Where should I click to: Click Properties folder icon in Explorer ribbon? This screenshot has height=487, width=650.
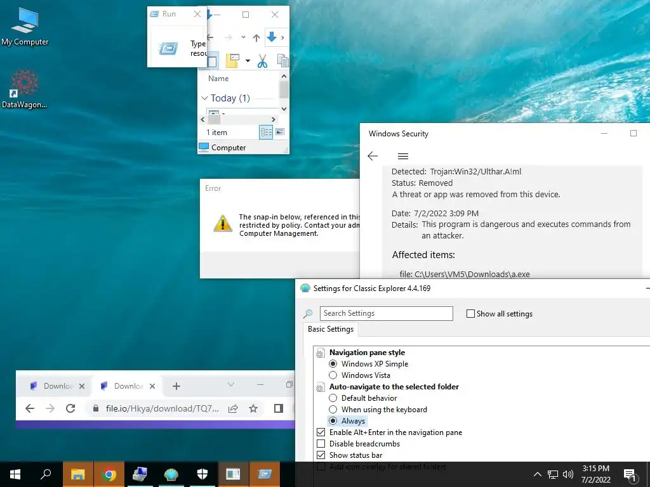click(232, 61)
